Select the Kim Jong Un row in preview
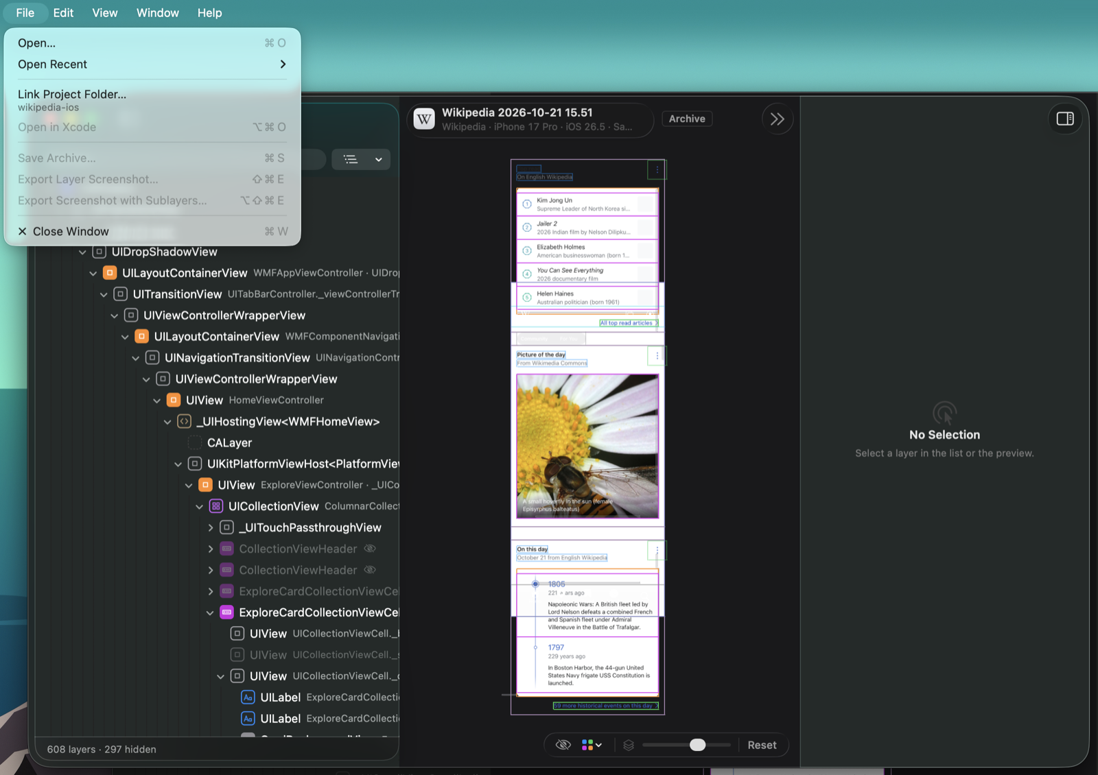1098x775 pixels. tap(587, 204)
